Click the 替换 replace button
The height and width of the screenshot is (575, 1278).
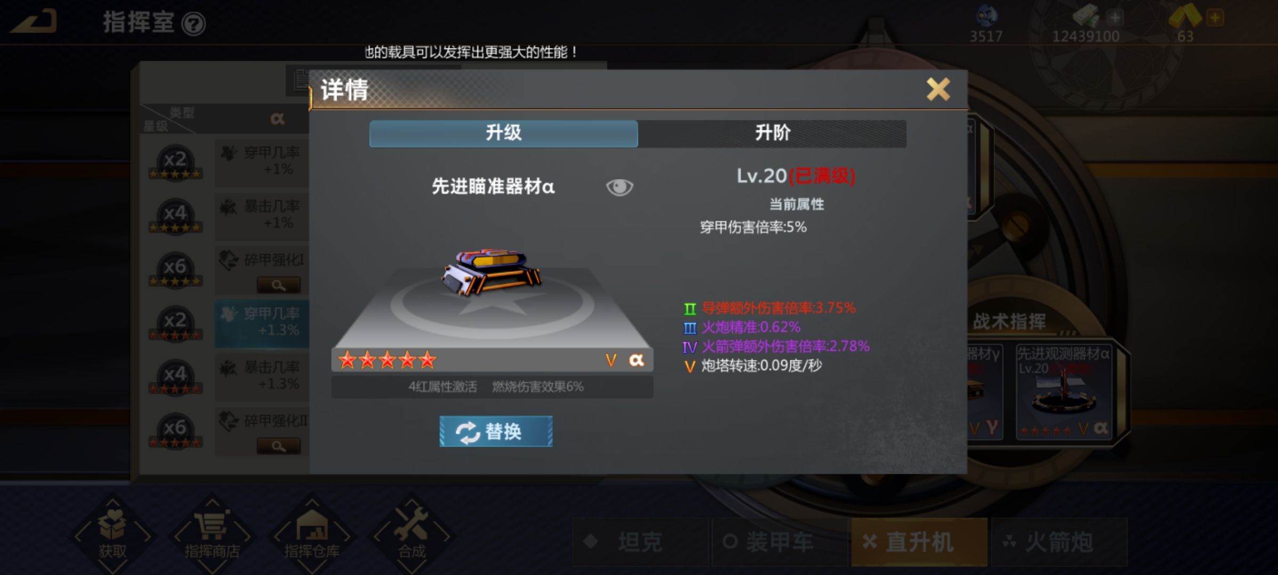496,431
